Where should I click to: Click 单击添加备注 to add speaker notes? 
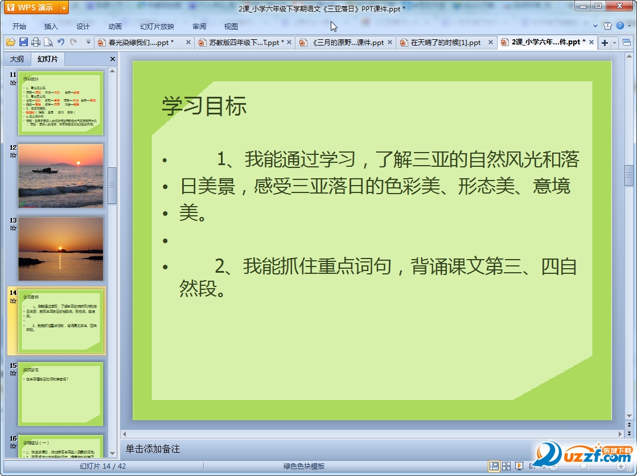pos(153,449)
